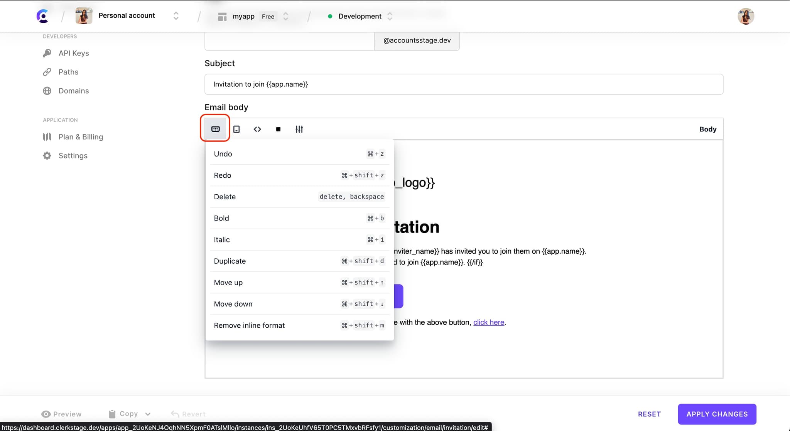This screenshot has height=431, width=790.
Task: Select Move up from shortcuts menu
Action: [299, 283]
